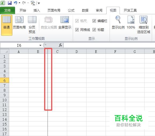Click the tools icon in quick access toolbar
This screenshot has width=155, height=136.
click(x=33, y=3)
